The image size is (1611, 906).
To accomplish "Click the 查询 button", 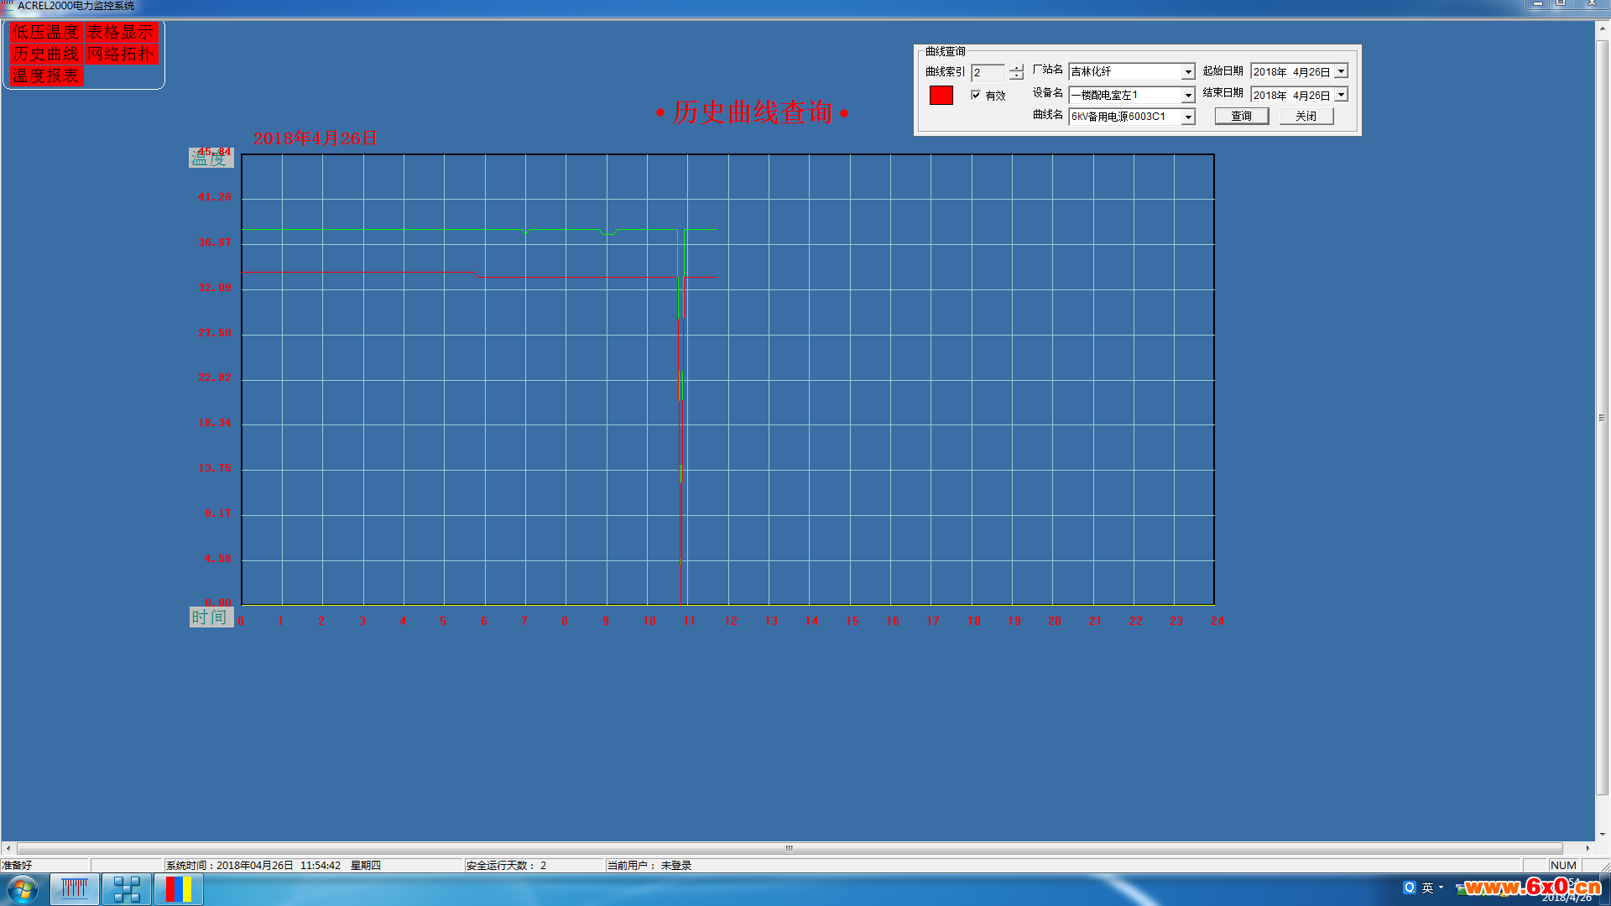I will [1241, 116].
